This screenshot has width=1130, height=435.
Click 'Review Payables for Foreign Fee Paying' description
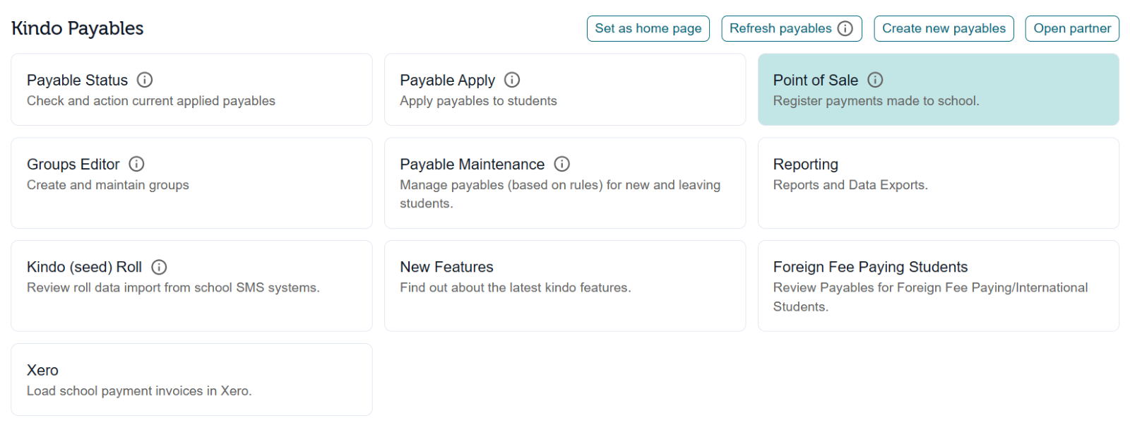click(x=930, y=297)
